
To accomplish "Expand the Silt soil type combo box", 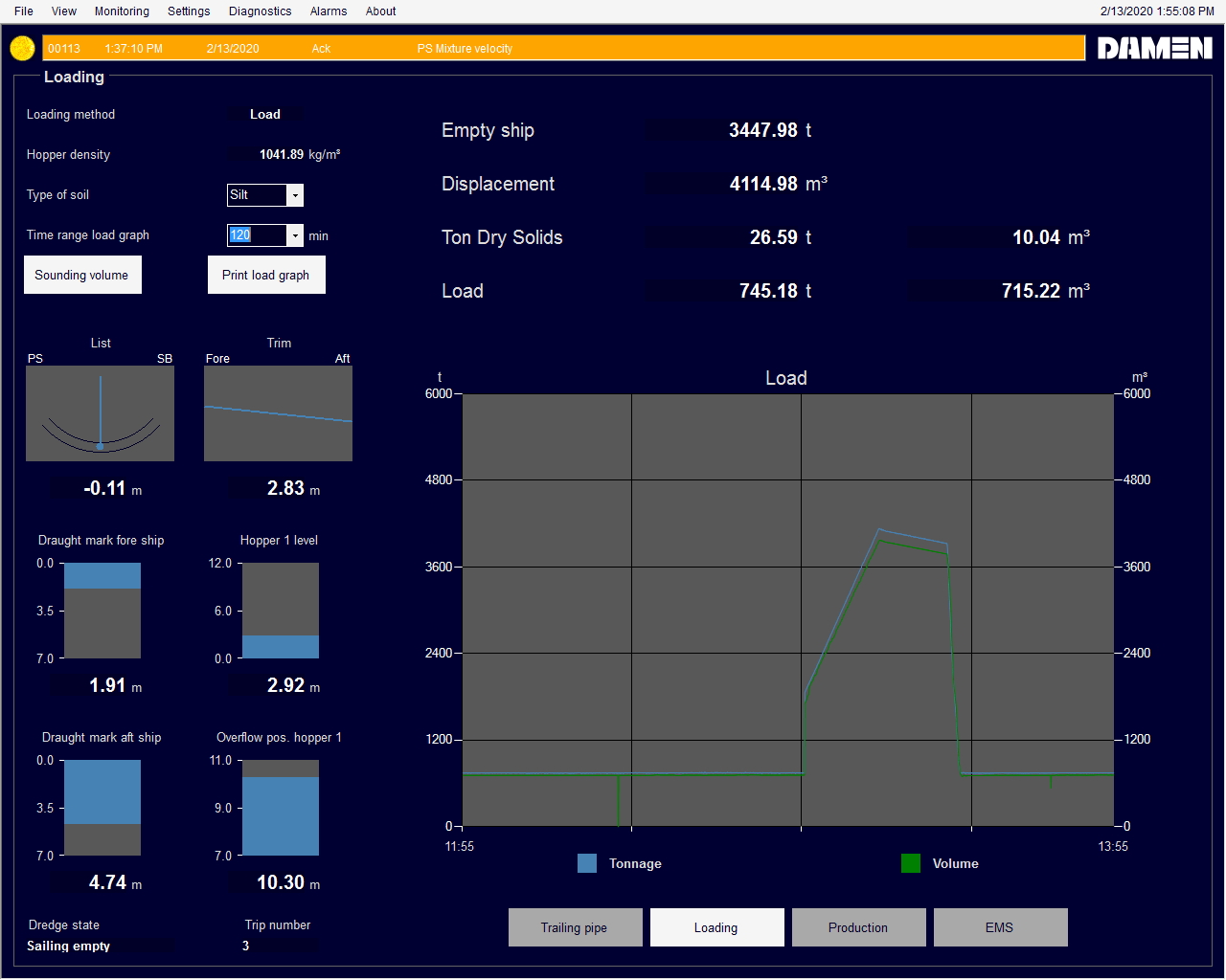I will (295, 195).
